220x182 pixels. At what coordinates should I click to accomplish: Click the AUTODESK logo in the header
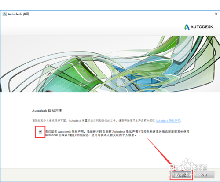pyautogui.click(x=199, y=27)
